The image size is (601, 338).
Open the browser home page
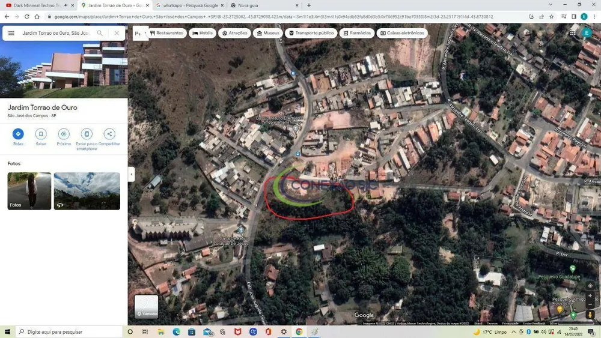(x=37, y=16)
